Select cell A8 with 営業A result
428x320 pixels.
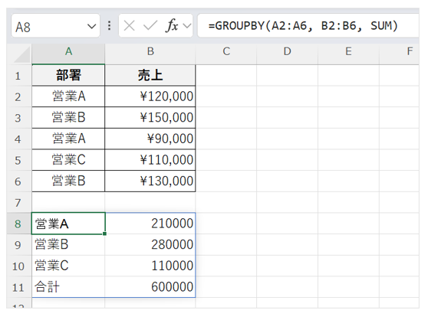point(68,224)
